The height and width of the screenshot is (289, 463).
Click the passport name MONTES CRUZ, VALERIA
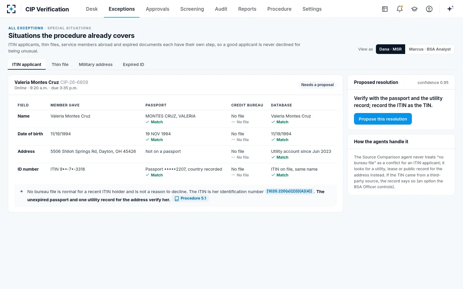click(170, 116)
